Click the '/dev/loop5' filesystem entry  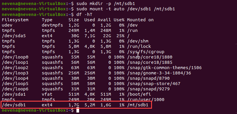(x=15, y=84)
